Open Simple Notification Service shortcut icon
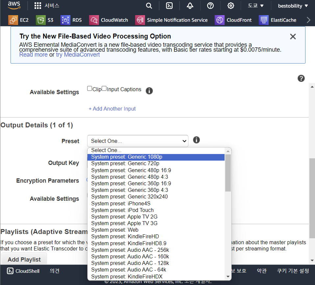The image size is (315, 285). pyautogui.click(x=140, y=20)
